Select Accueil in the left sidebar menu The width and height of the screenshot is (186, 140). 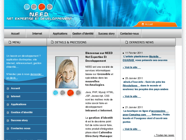[x=26, y=88]
